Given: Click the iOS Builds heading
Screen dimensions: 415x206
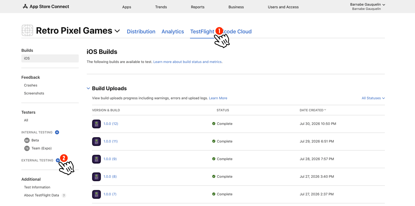Looking at the screenshot, I should [x=102, y=52].
